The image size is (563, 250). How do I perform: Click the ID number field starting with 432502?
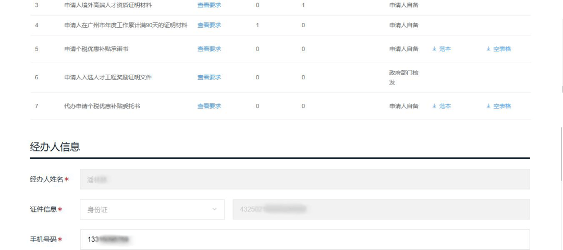pyautogui.click(x=381, y=210)
